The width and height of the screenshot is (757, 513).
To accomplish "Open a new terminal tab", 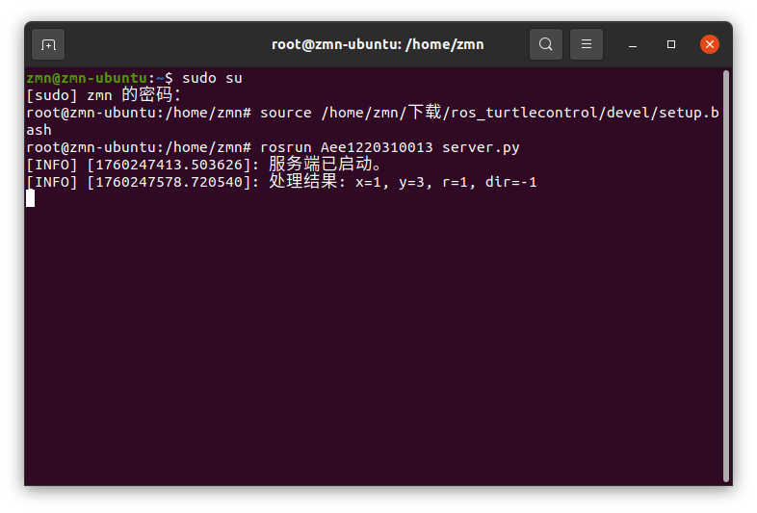I will pyautogui.click(x=48, y=44).
